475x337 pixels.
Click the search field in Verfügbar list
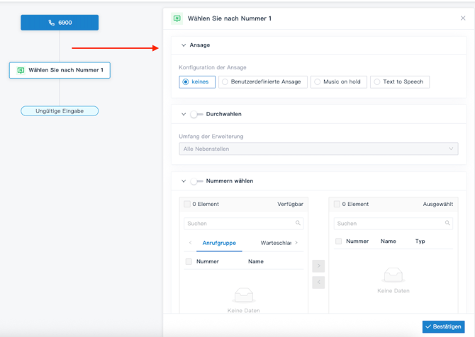pyautogui.click(x=240, y=223)
